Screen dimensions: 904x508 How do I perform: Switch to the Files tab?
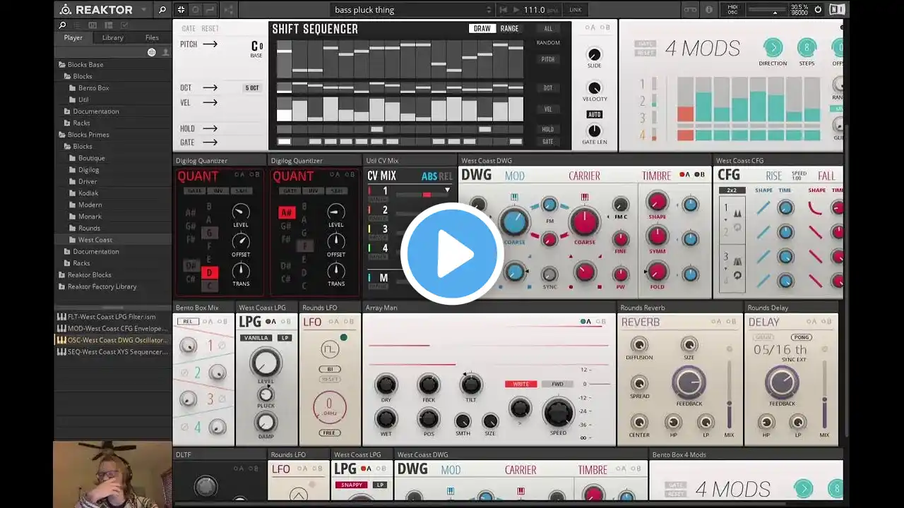pos(152,37)
